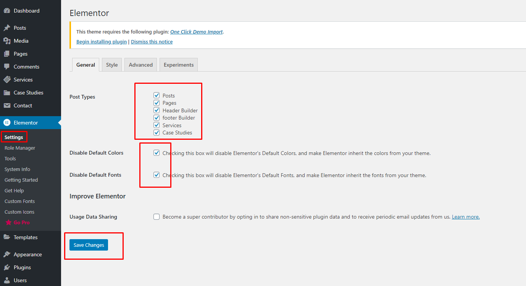Click the Case Studies folder icon
Viewport: 526px width, 286px height.
pyautogui.click(x=7, y=93)
